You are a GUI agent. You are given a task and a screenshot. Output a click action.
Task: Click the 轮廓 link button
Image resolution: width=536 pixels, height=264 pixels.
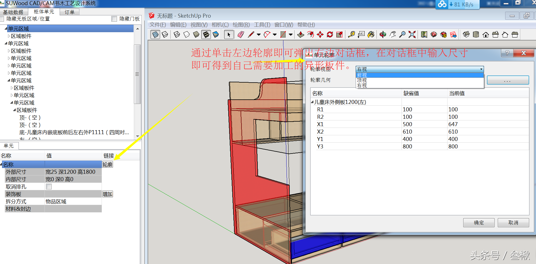[108, 164]
